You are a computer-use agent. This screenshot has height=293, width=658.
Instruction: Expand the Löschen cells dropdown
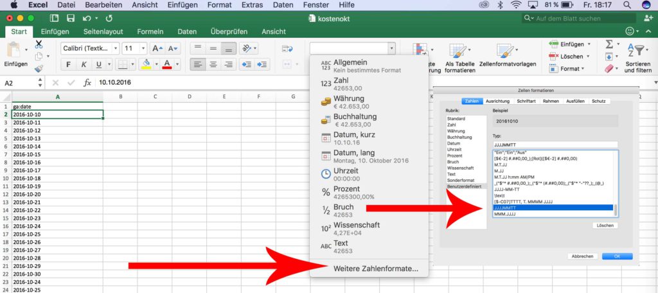coord(588,57)
